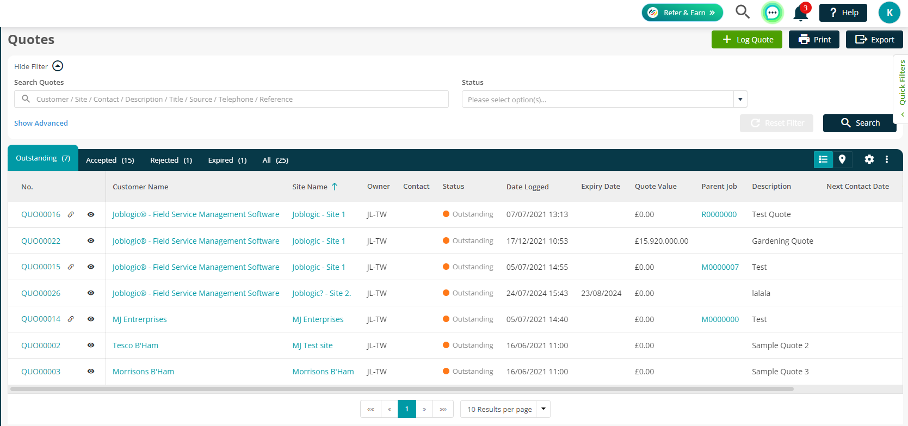This screenshot has width=908, height=426.
Task: Focus the Search Quotes input field
Action: (231, 99)
